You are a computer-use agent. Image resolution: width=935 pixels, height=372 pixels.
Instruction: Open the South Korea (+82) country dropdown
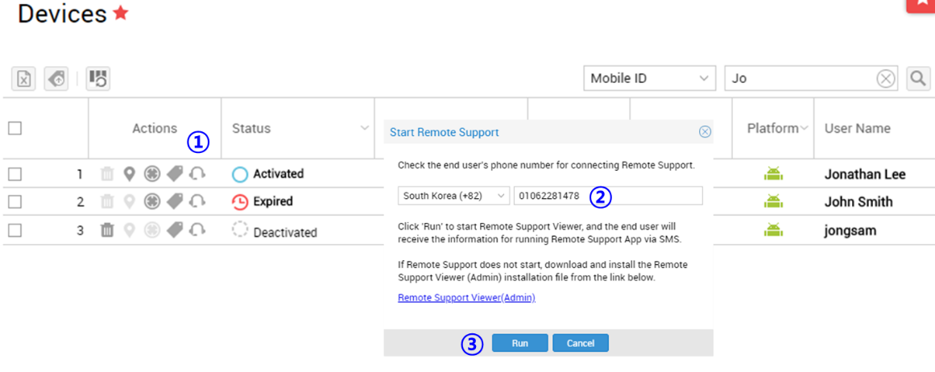click(x=453, y=196)
